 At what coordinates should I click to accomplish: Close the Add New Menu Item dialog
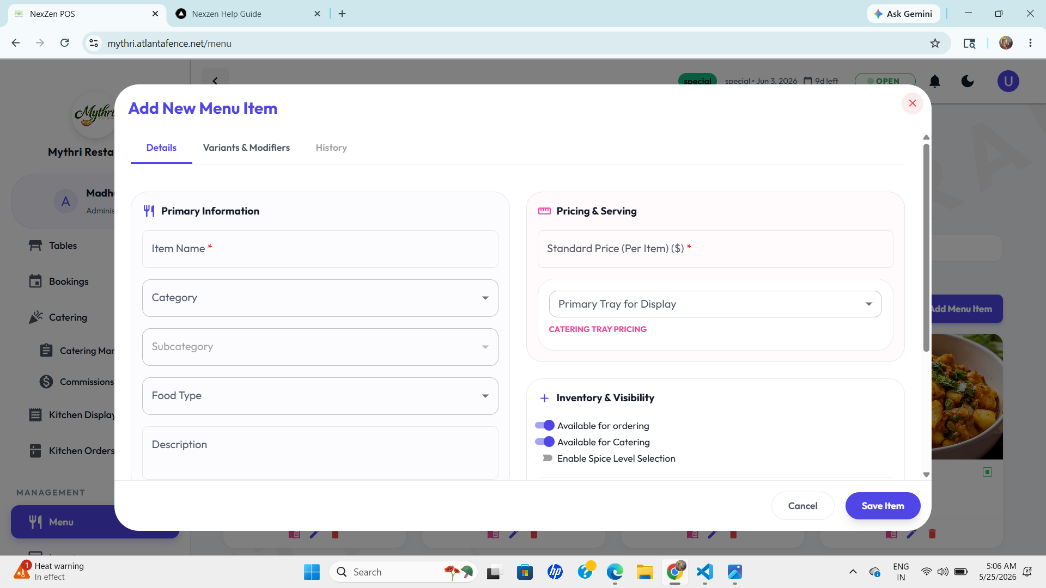coord(913,103)
